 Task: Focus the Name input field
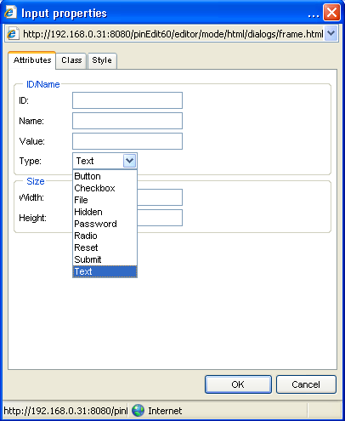point(127,121)
